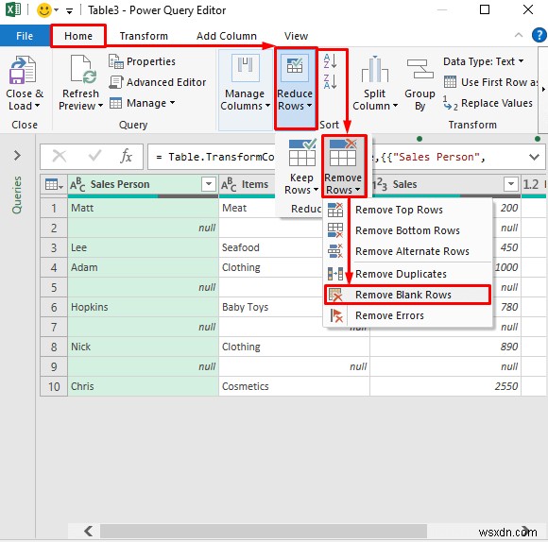Select row number 10 header
Viewport: 548px width, 542px height.
(54, 386)
